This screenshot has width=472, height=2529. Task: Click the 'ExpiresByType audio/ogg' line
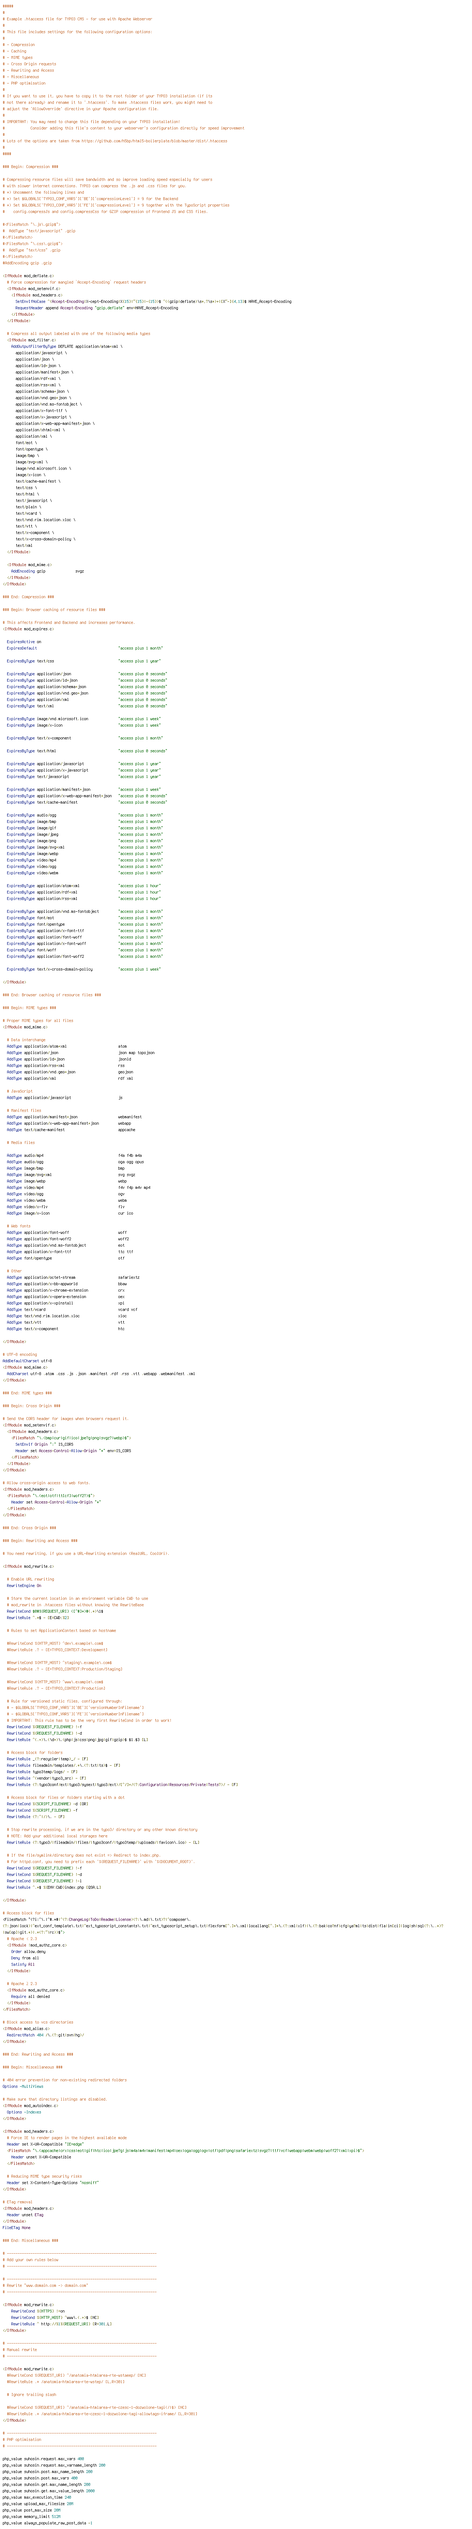pos(85,815)
